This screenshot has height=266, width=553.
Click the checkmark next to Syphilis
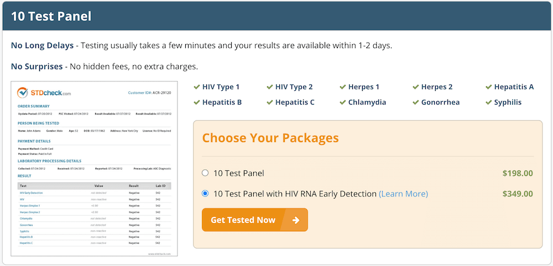point(489,102)
